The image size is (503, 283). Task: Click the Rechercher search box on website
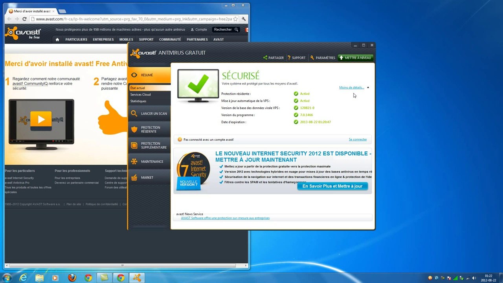coord(226,30)
